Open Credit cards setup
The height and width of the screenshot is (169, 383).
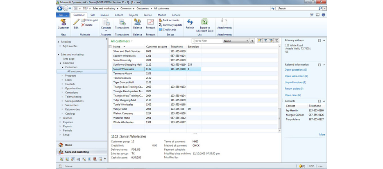pyautogui.click(x=168, y=29)
